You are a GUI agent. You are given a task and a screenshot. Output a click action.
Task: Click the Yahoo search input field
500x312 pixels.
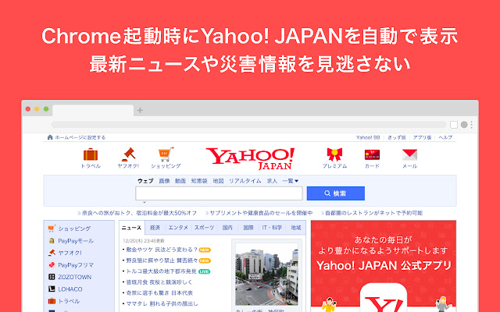click(x=219, y=193)
